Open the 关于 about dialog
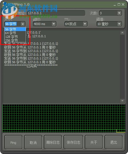 coord(94,142)
